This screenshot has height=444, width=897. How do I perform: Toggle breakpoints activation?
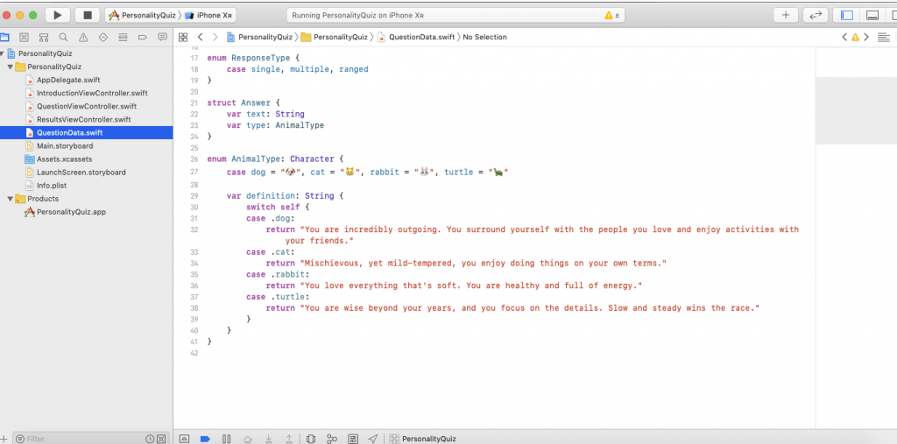tap(205, 439)
